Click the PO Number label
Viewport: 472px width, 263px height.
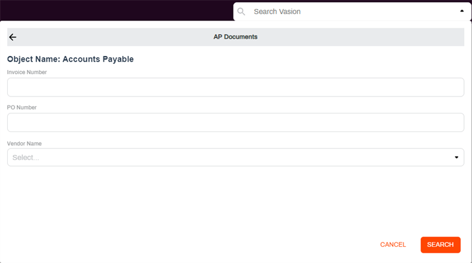pyautogui.click(x=22, y=107)
